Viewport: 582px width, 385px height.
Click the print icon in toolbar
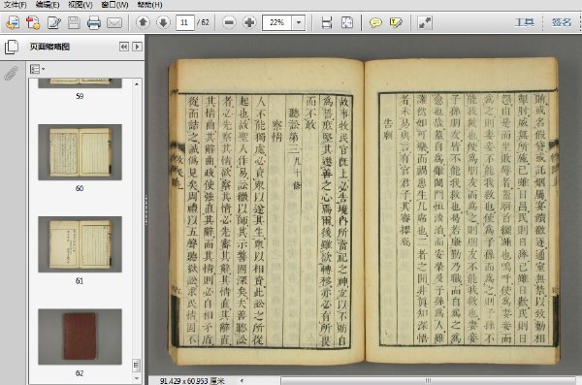tap(94, 23)
